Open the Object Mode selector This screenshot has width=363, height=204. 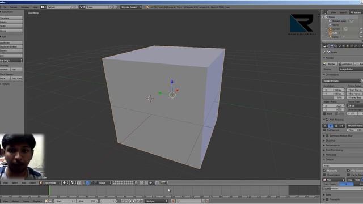(50, 182)
